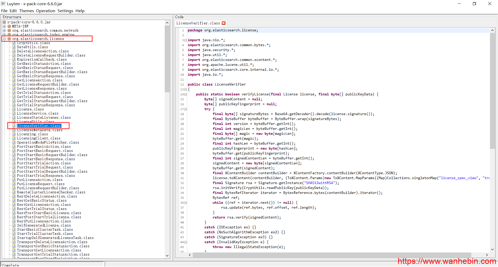This screenshot has height=267, width=498.
Task: Click the Luyten application icon in title bar
Action: 3,4
